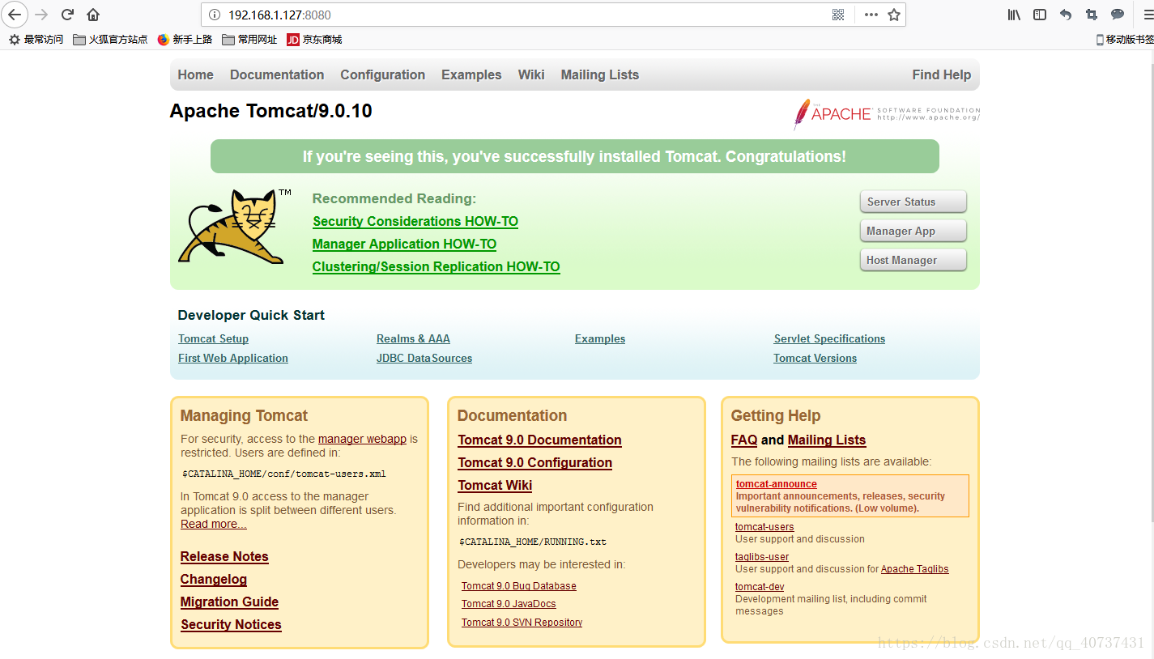
Task: Open the Documentation navigation item
Action: [277, 74]
